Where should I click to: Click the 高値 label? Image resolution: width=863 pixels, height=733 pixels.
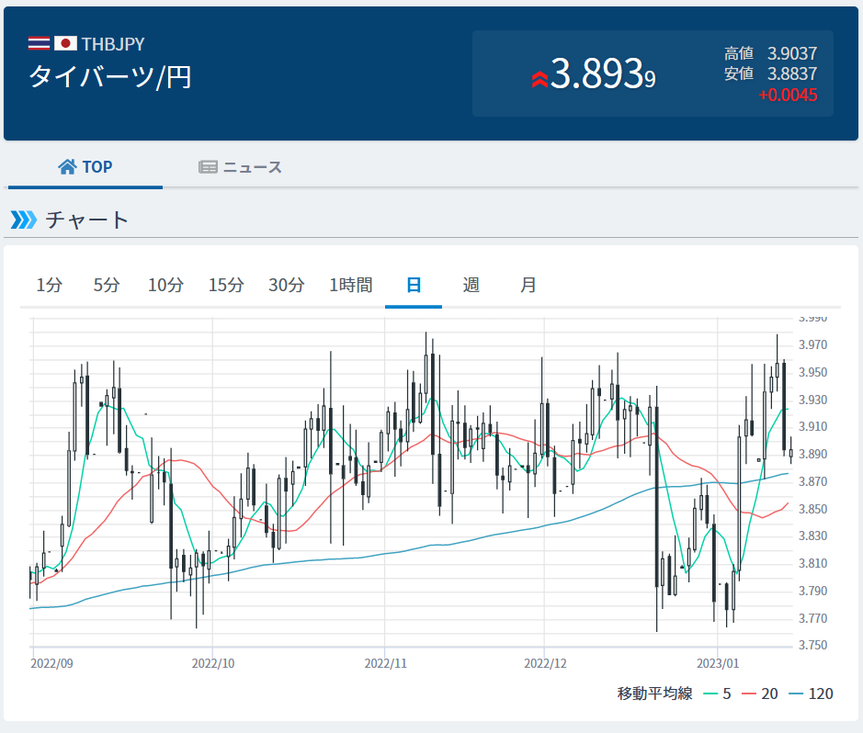click(739, 53)
